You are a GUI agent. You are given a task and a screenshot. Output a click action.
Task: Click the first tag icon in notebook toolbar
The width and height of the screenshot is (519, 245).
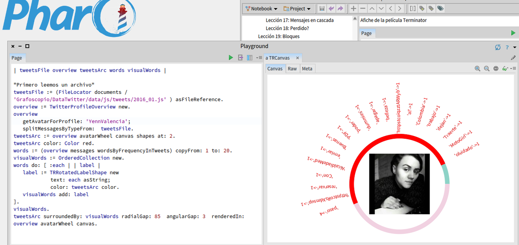pos(422,9)
